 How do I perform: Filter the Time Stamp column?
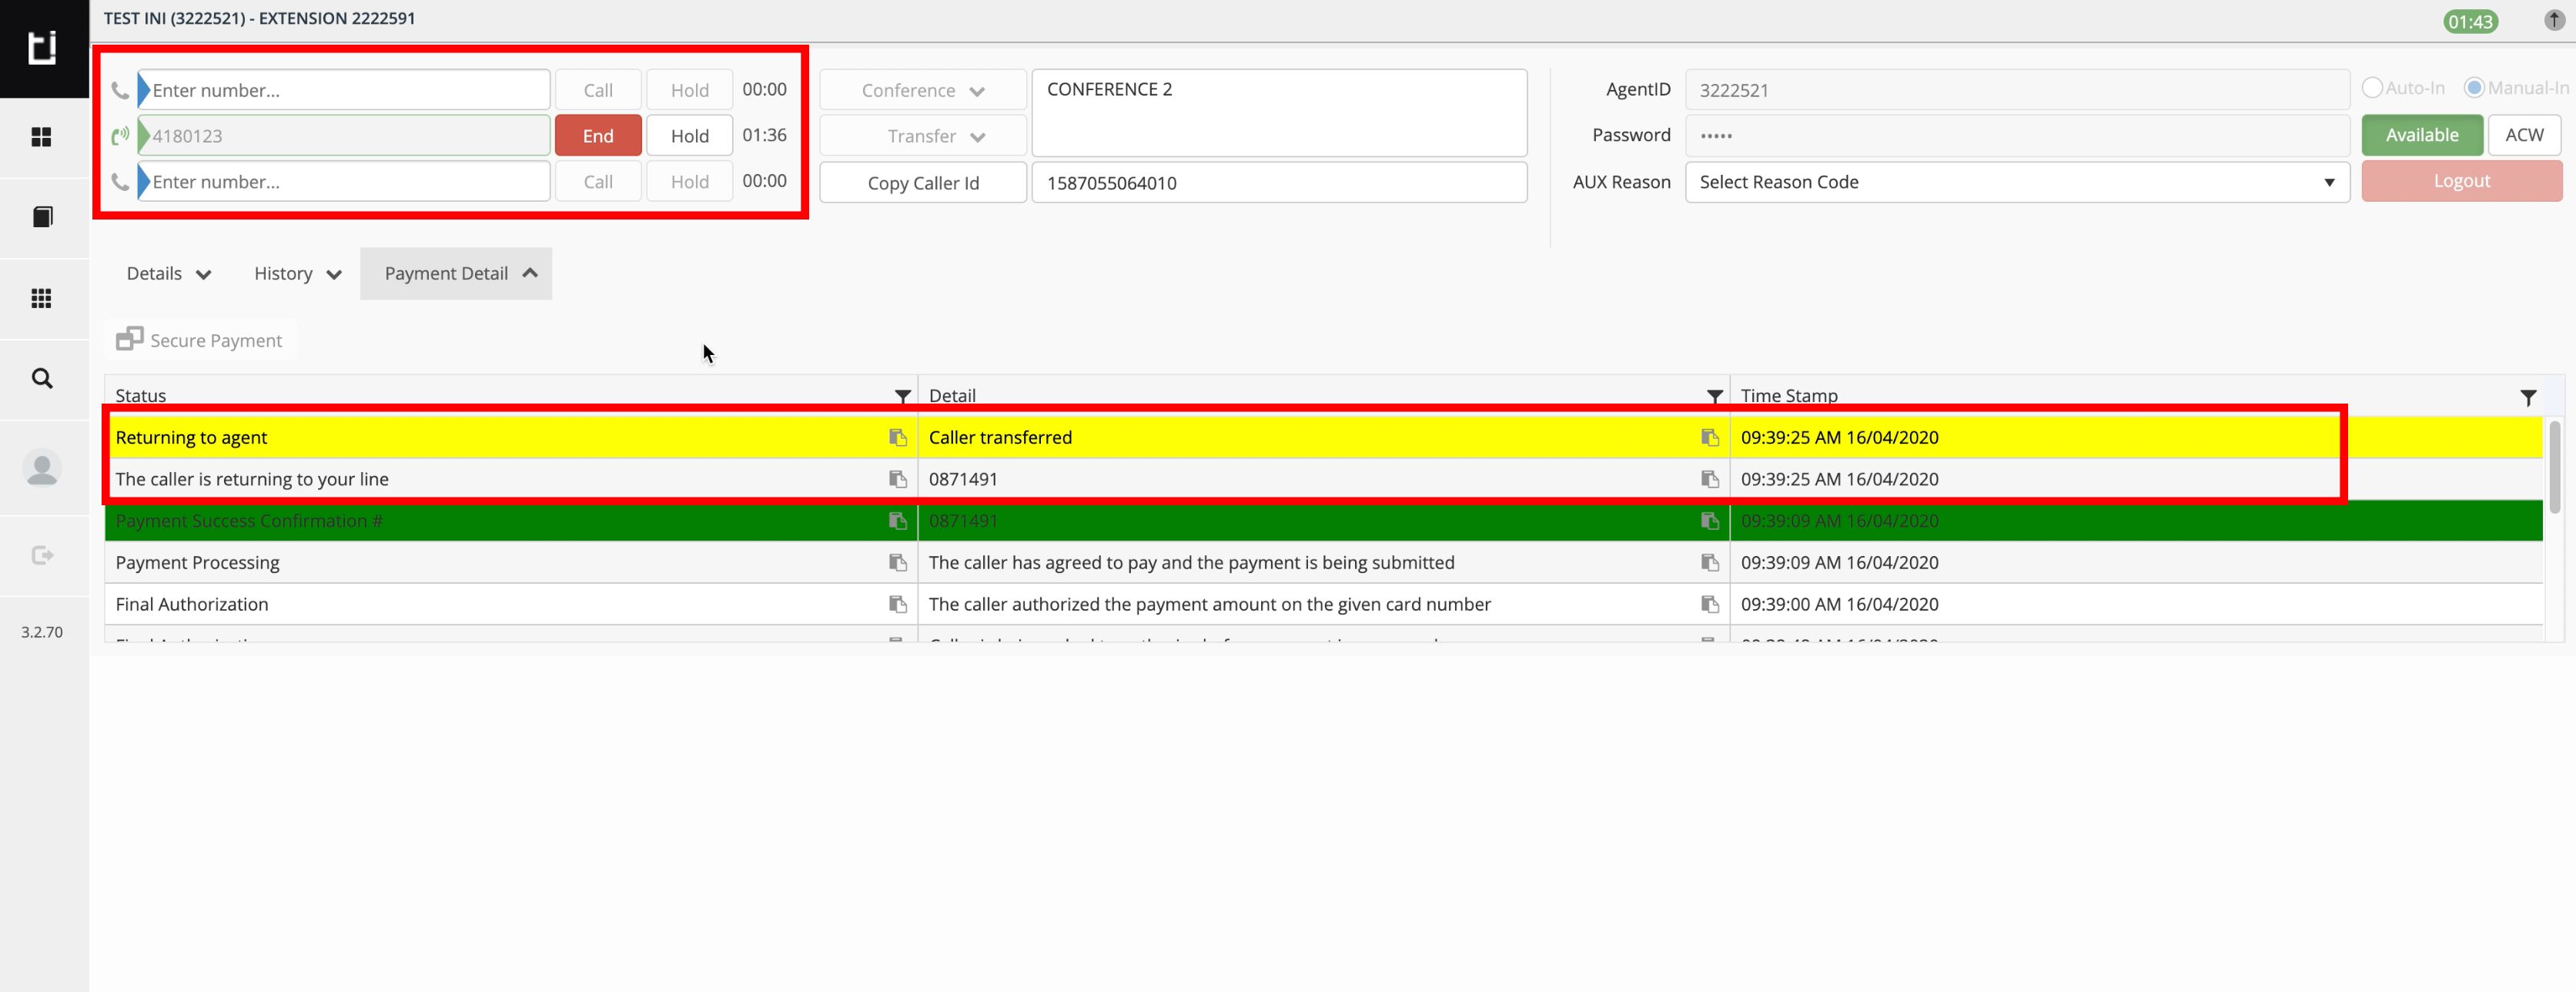coord(2528,397)
